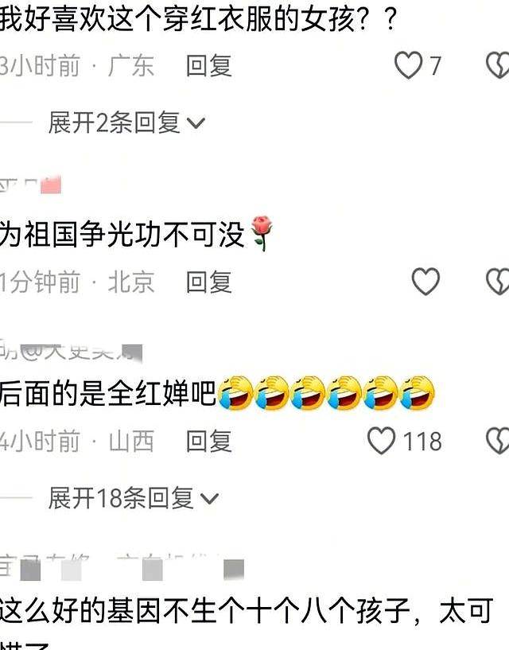The image size is (509, 650).
Task: Reply to the Guangdong comment via 回复
Action: click(x=209, y=65)
